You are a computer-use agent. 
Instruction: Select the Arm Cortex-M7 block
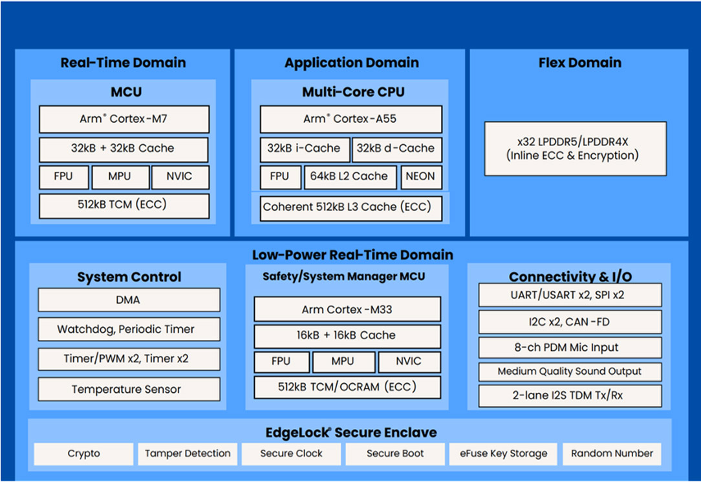point(124,119)
